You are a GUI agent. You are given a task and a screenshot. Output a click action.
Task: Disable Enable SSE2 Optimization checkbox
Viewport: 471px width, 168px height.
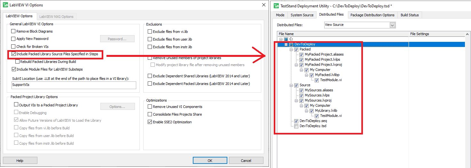(x=150, y=122)
